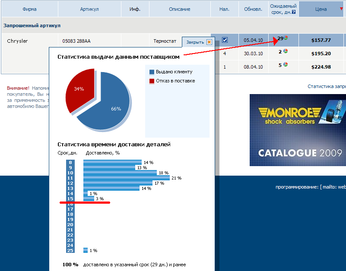The width and height of the screenshot is (346, 271).
Task: Open the Статистика запросов link
Action: click(x=327, y=86)
